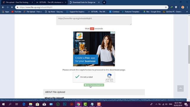The image size is (190, 107).
Task: Open the volume control in the tray
Action: pyautogui.click(x=166, y=104)
